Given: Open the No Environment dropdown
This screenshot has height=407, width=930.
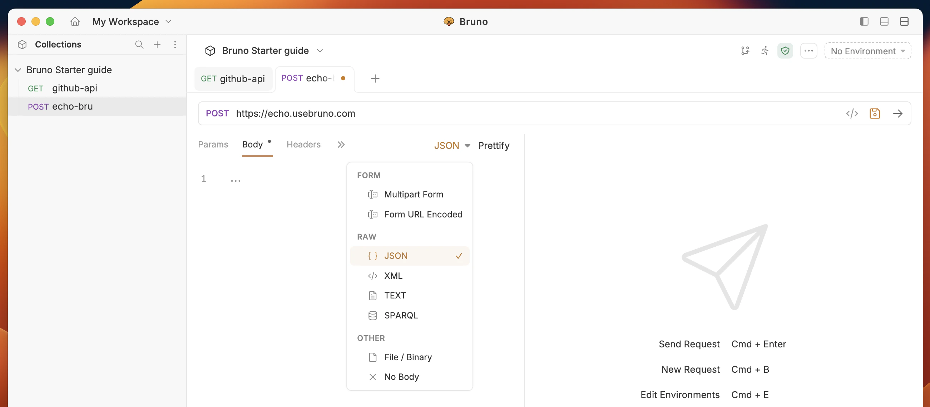Looking at the screenshot, I should (867, 51).
